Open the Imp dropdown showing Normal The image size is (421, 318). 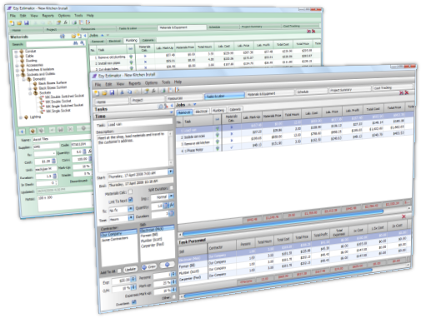171,196
